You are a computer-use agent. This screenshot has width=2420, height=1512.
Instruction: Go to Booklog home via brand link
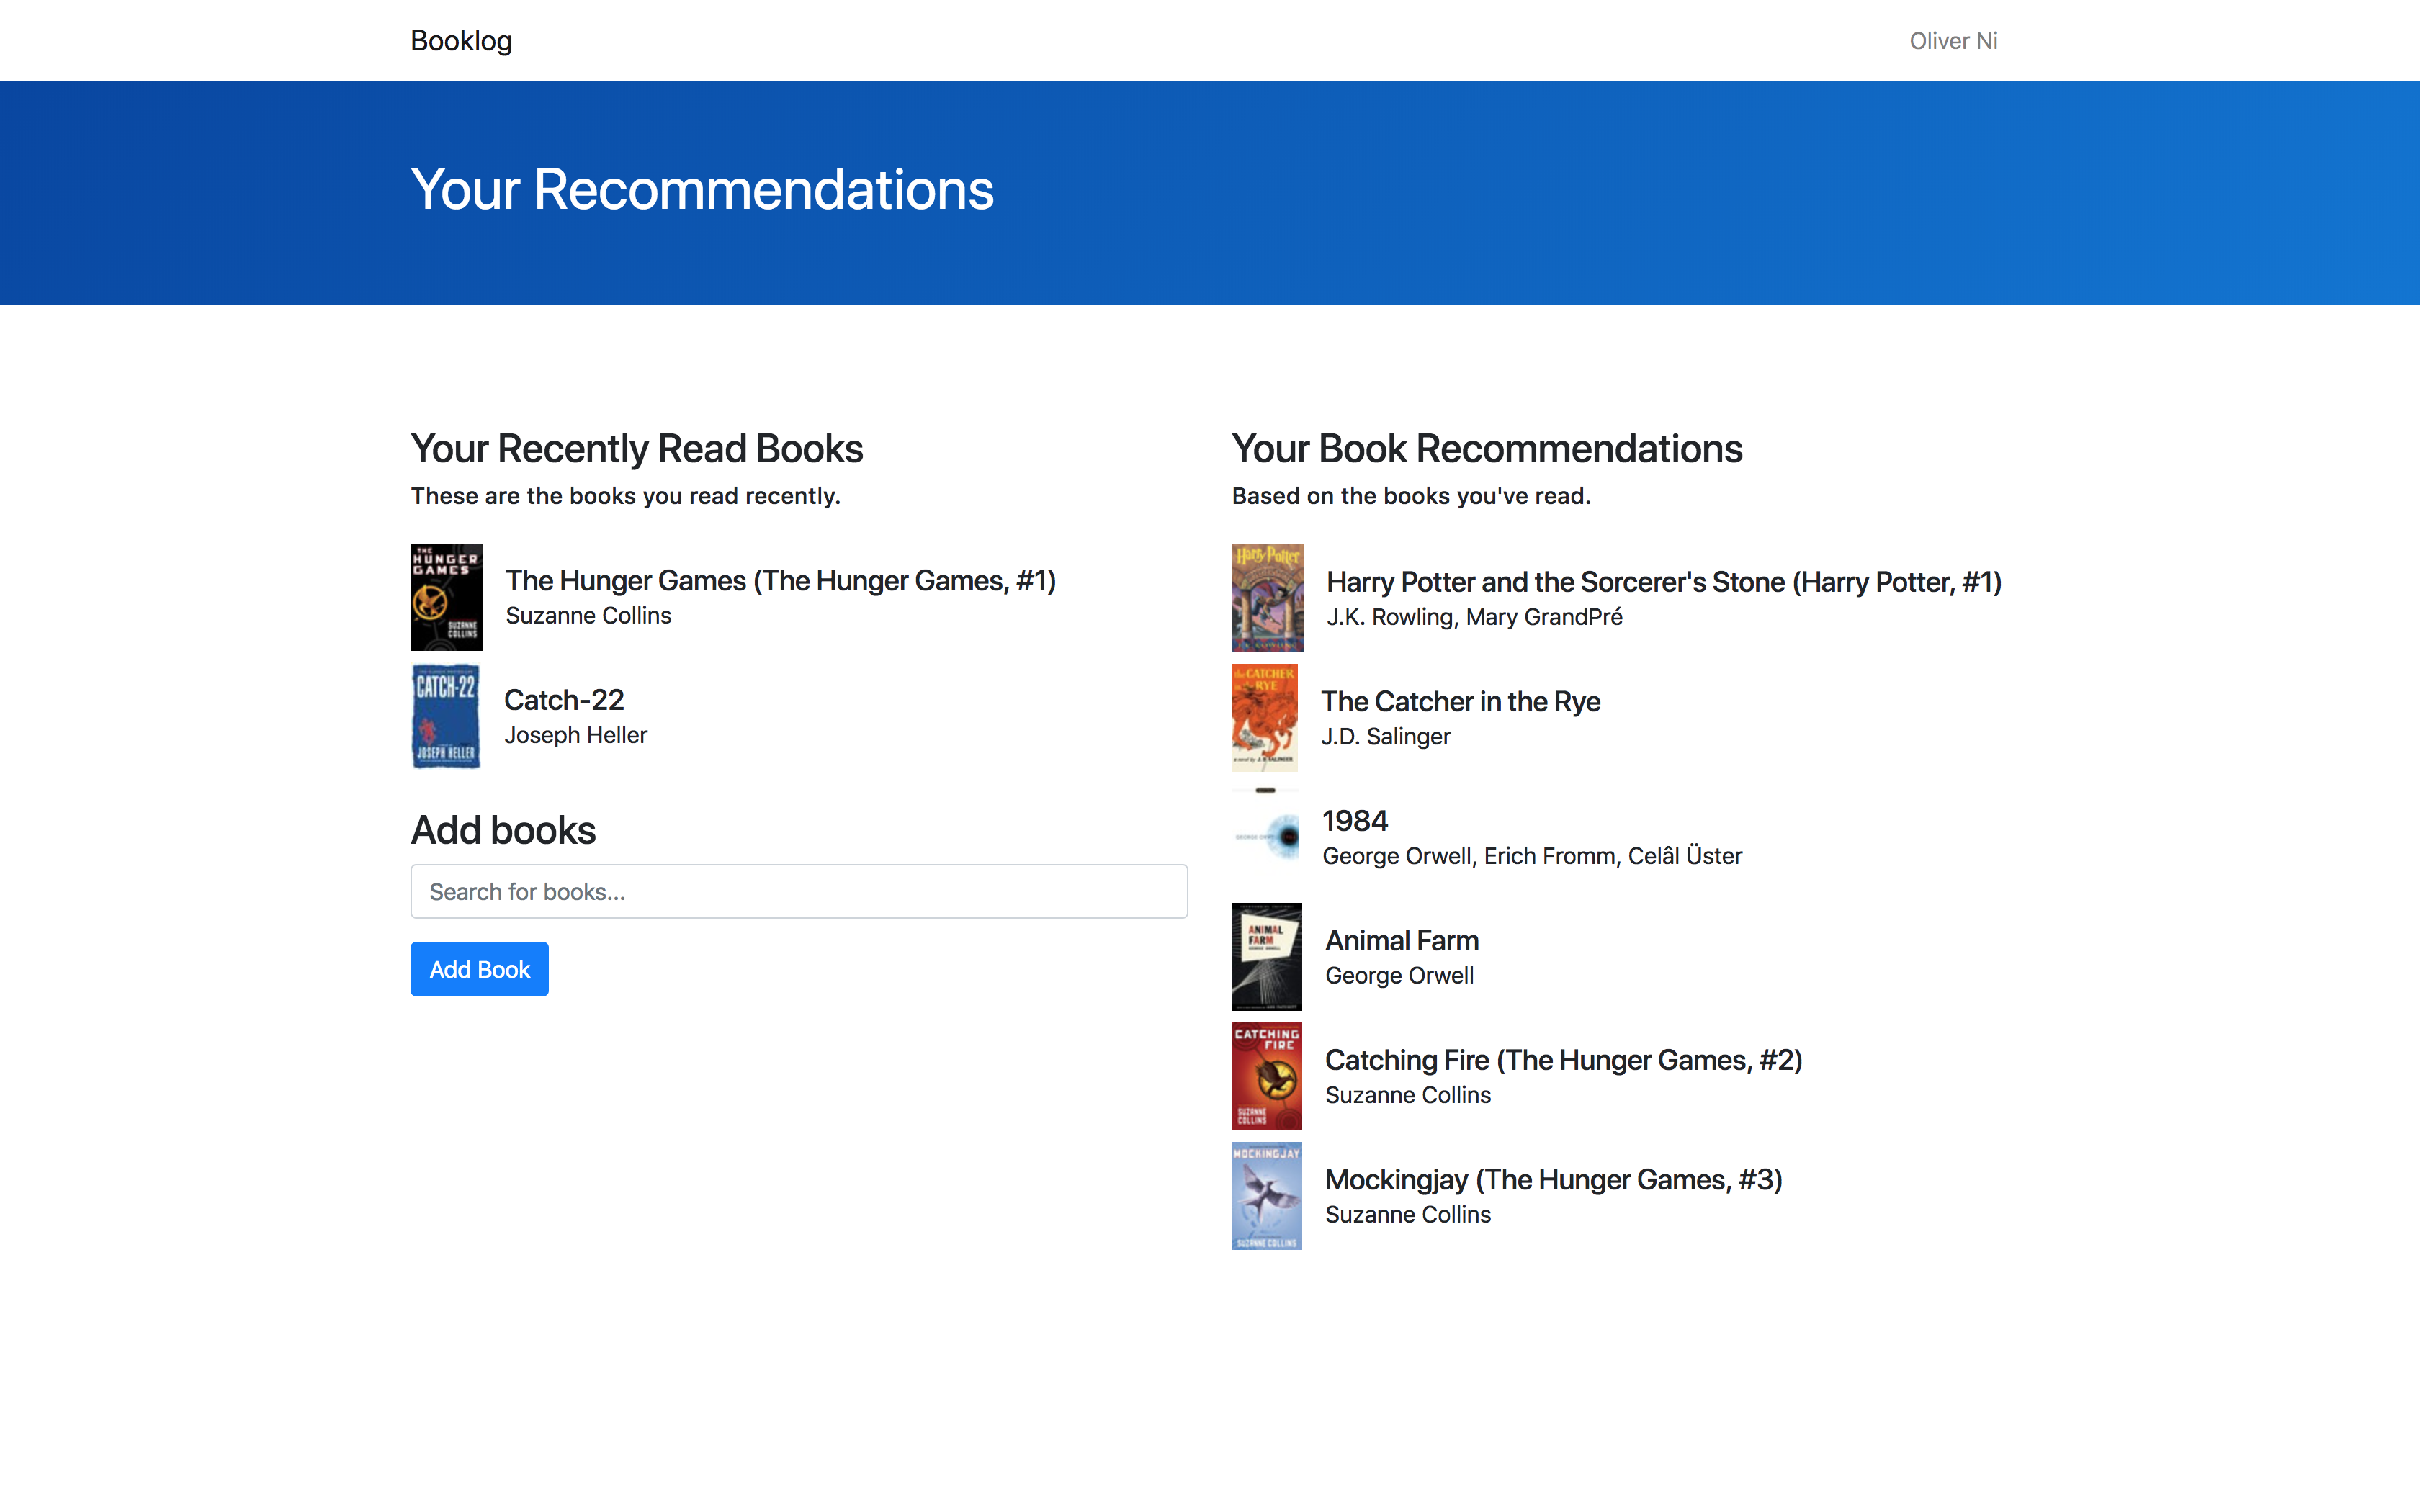click(x=461, y=41)
